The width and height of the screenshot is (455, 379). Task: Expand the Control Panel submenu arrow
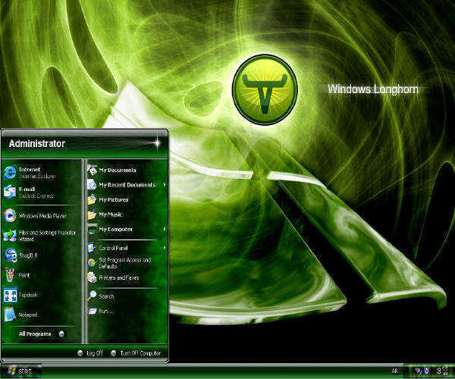pyautogui.click(x=165, y=248)
